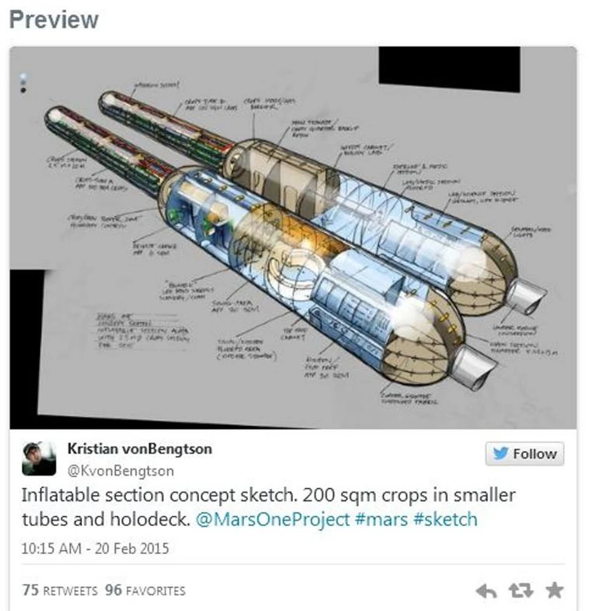The width and height of the screenshot is (596, 611).
Task: View the 96 favorites list
Action: click(145, 590)
